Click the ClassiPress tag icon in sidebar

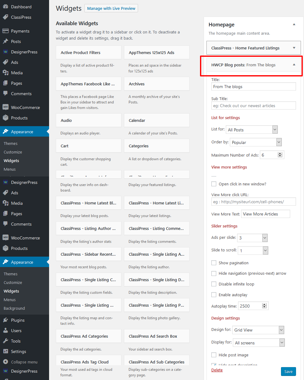6,17
